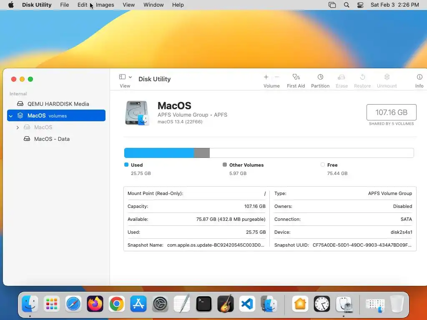This screenshot has width=427, height=320.
Task: Click the APFS Volume Group type value
Action: [390, 193]
